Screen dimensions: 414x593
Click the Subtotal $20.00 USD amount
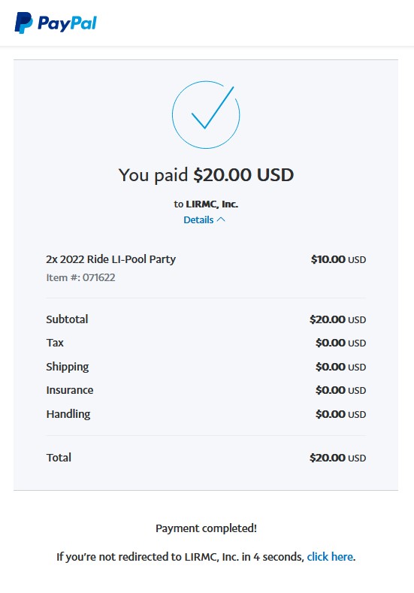[x=337, y=319]
